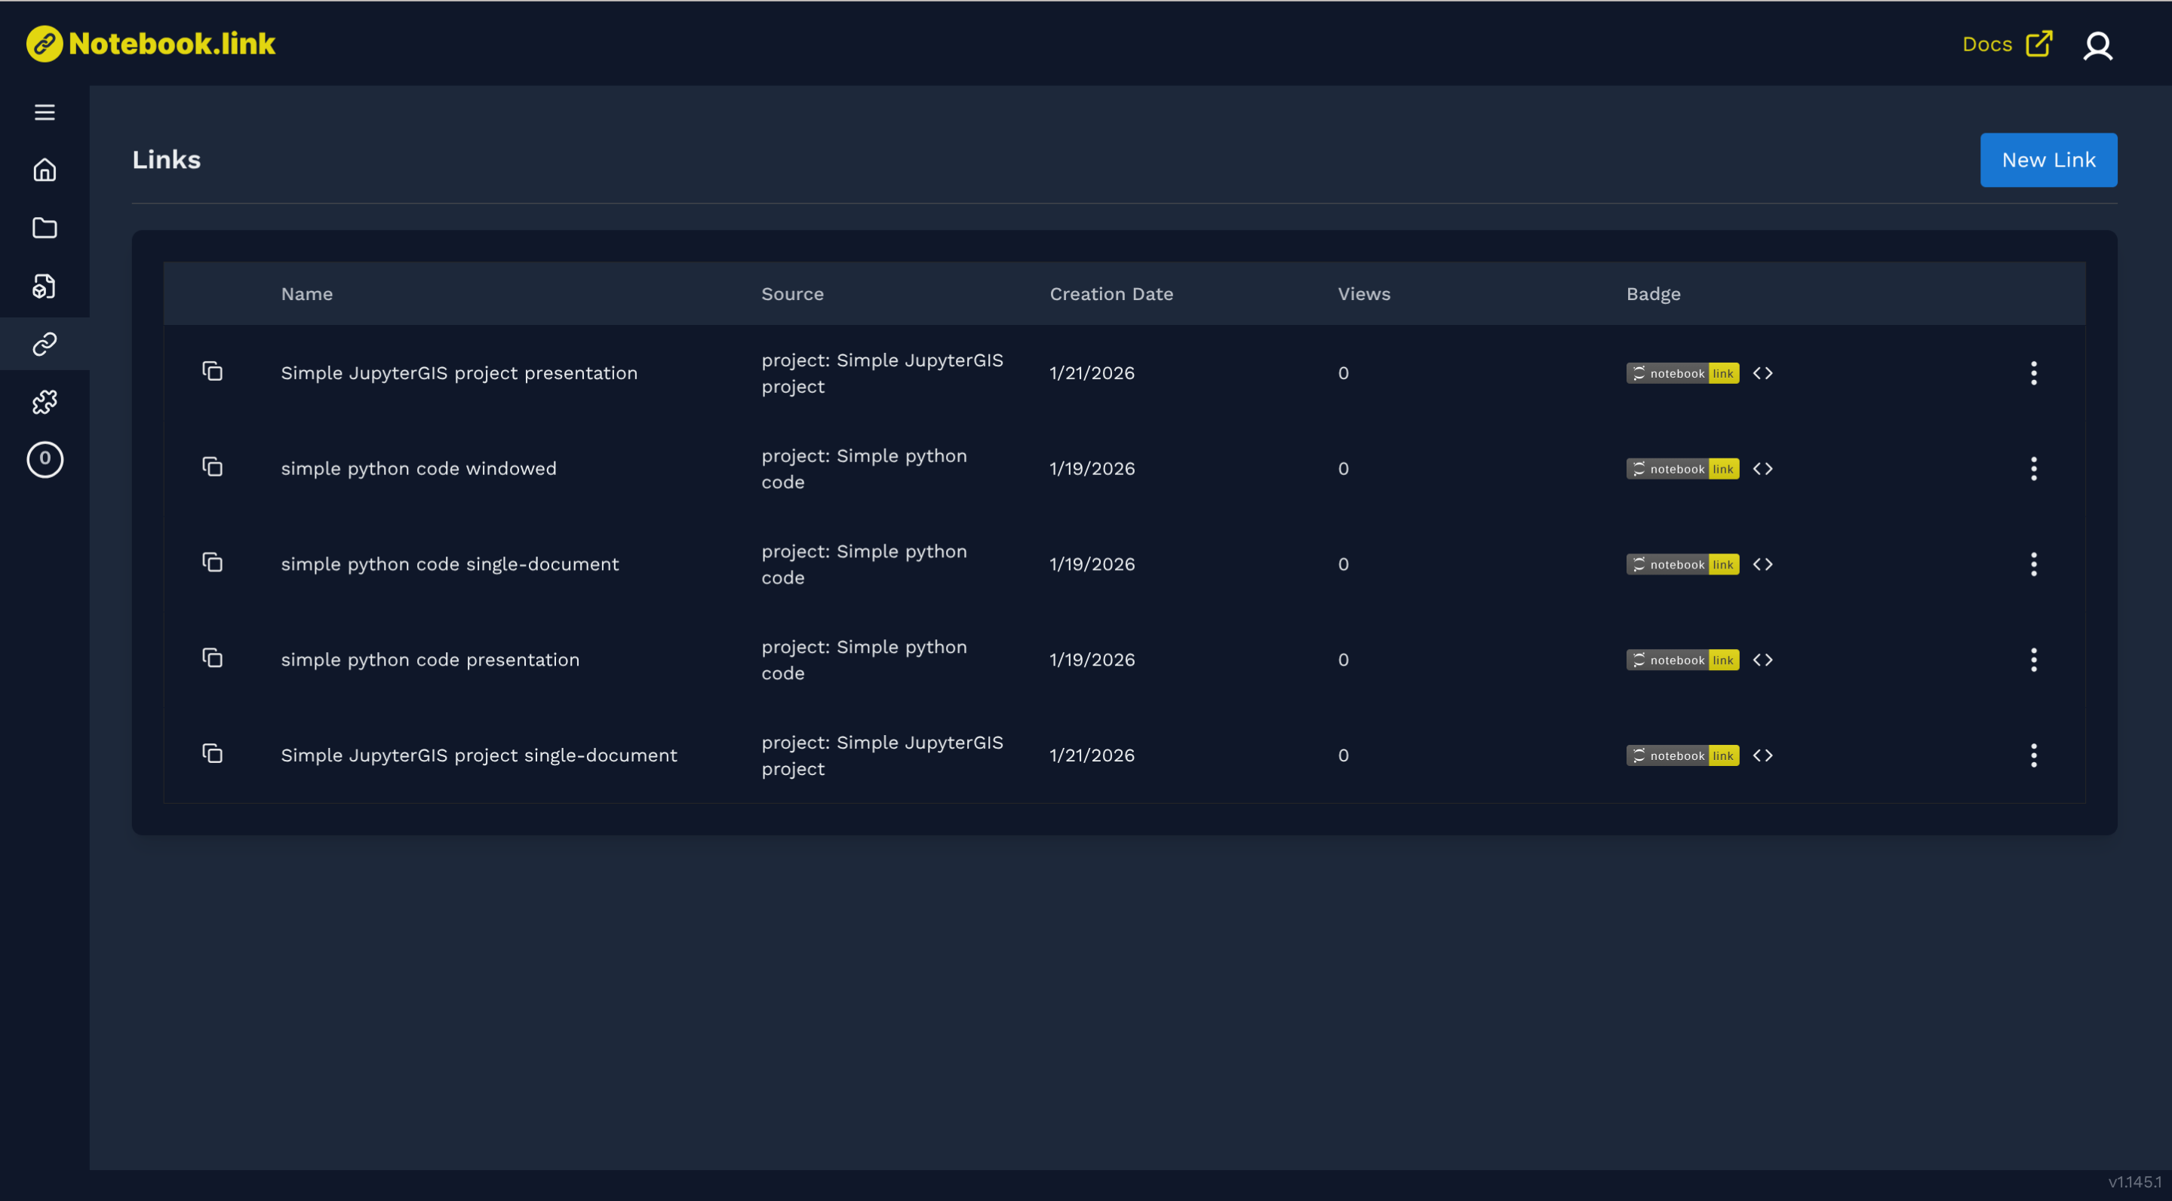Copy link for Simple JupyterGIS project presentation
The height and width of the screenshot is (1201, 2172).
click(x=213, y=372)
